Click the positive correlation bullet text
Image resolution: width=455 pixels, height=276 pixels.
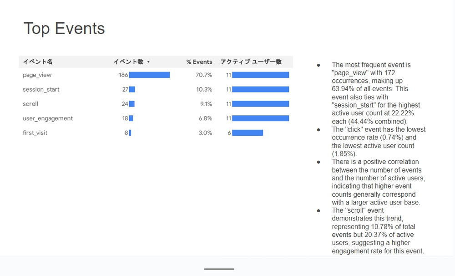378,182
